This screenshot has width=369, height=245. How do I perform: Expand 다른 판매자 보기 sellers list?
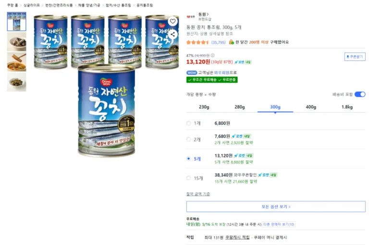[279, 224]
